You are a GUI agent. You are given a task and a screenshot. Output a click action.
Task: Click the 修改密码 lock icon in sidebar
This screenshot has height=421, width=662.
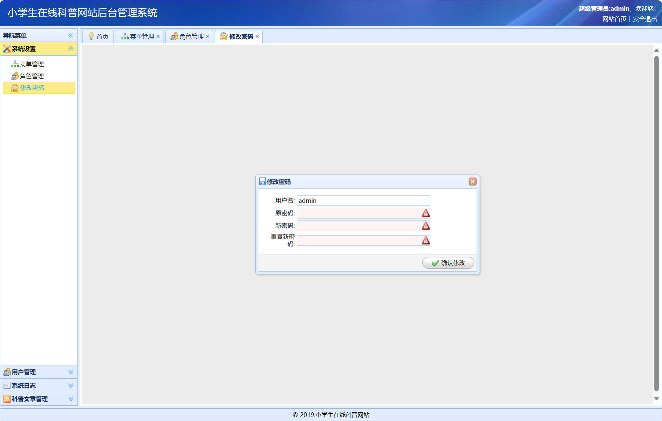(15, 88)
